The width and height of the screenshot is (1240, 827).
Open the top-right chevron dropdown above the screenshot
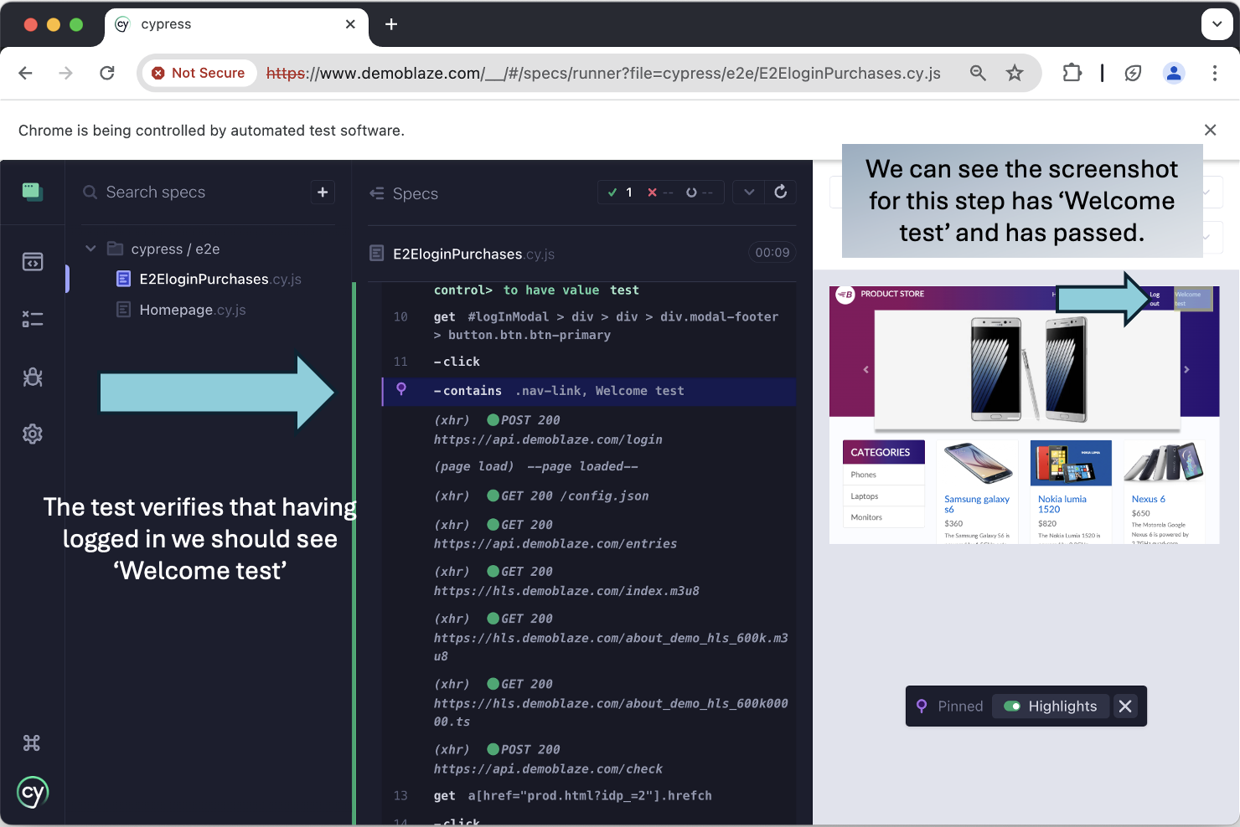[1206, 192]
